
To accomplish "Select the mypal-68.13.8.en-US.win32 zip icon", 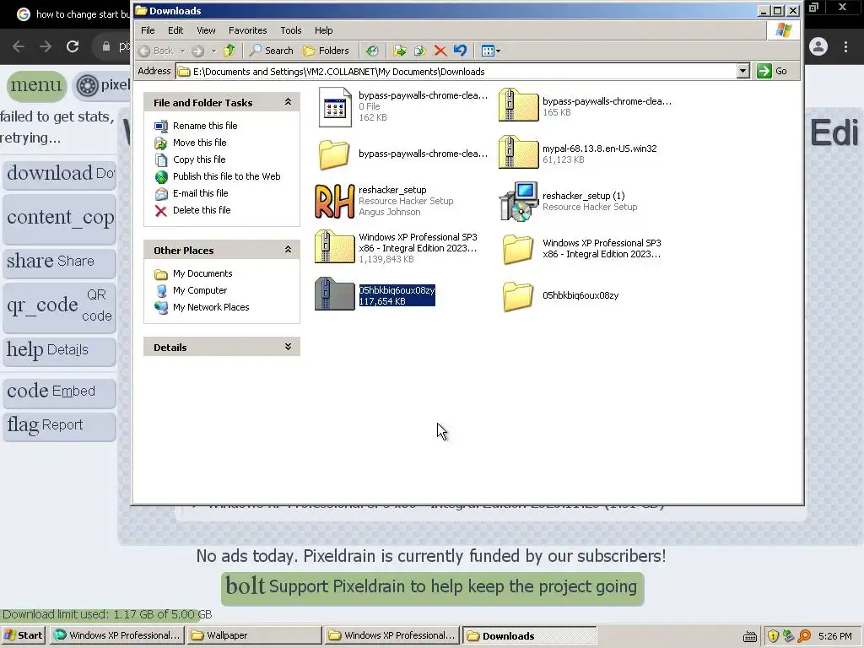I will click(518, 152).
